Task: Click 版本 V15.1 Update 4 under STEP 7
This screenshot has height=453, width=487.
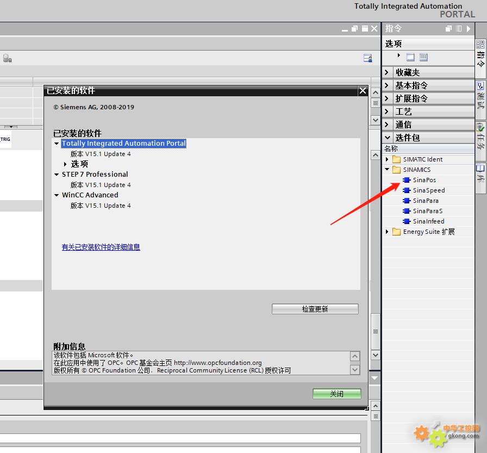Action: point(101,185)
